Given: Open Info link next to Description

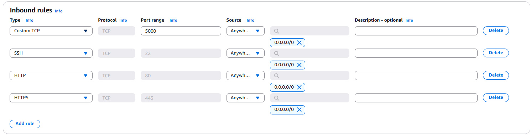Looking at the screenshot, I should click(x=410, y=20).
